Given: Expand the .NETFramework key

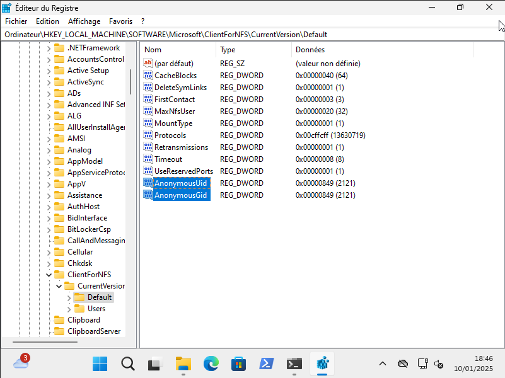Looking at the screenshot, I should tap(49, 49).
